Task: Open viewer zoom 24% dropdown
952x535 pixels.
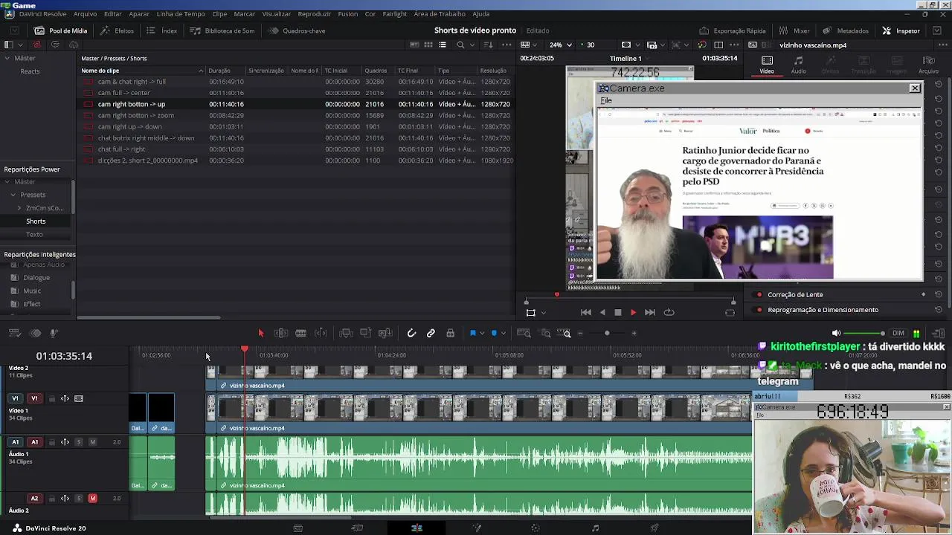Action: [x=561, y=45]
